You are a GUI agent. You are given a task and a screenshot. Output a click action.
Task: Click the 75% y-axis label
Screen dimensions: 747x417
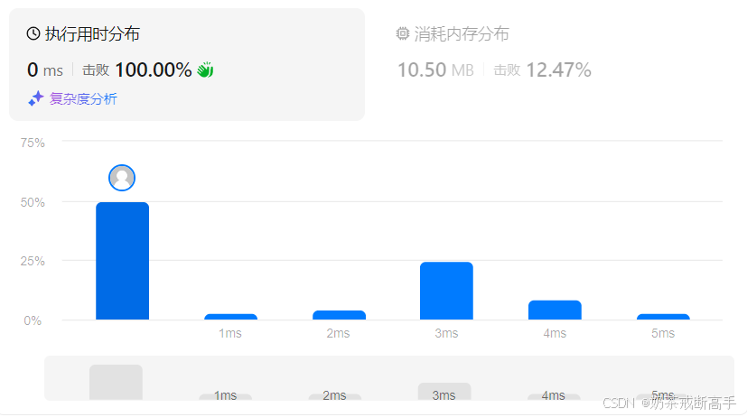coord(33,143)
